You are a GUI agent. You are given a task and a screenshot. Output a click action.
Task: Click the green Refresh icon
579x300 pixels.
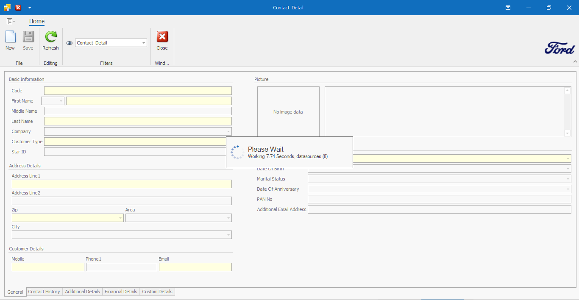click(50, 37)
